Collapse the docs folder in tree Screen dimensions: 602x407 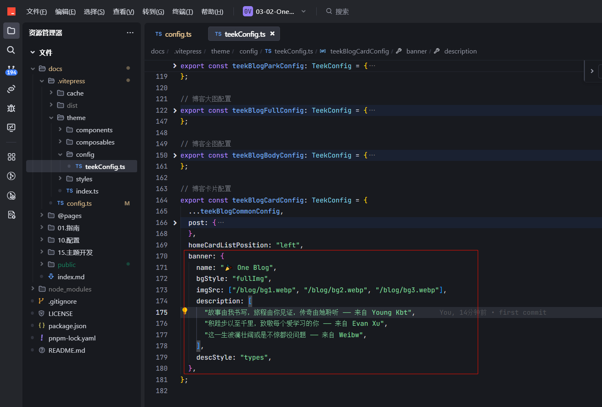click(33, 69)
